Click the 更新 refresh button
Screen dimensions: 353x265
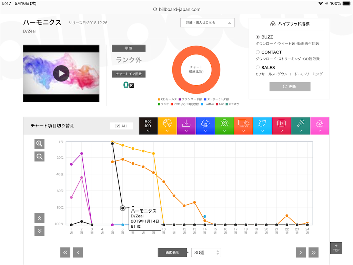290,87
